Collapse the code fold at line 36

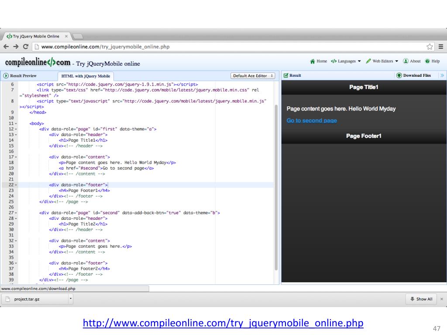click(16, 263)
